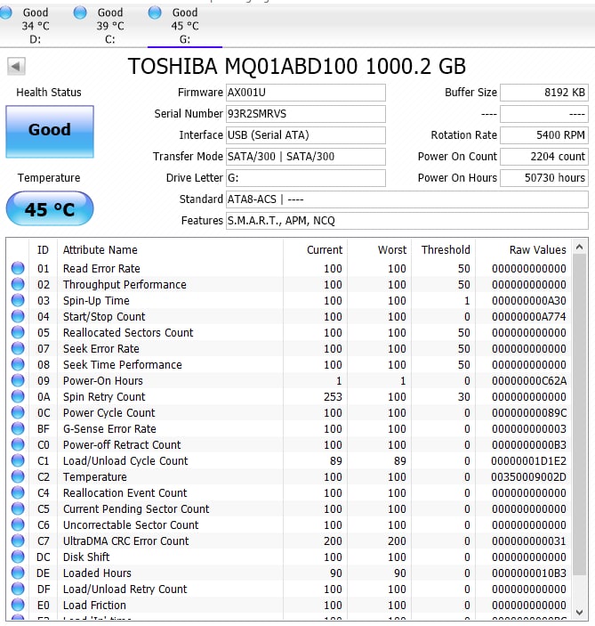Click the Power On Count value 2204 count
595x626 pixels.
544,157
